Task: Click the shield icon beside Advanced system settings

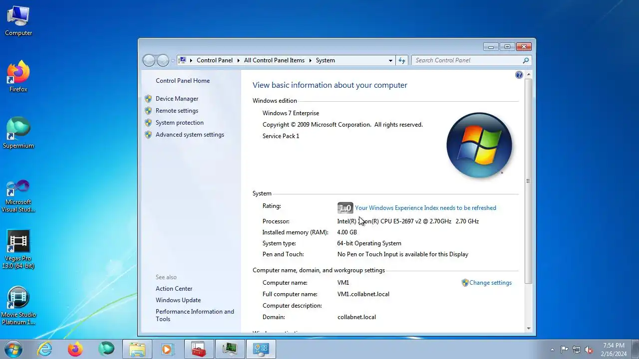Action: click(148, 135)
